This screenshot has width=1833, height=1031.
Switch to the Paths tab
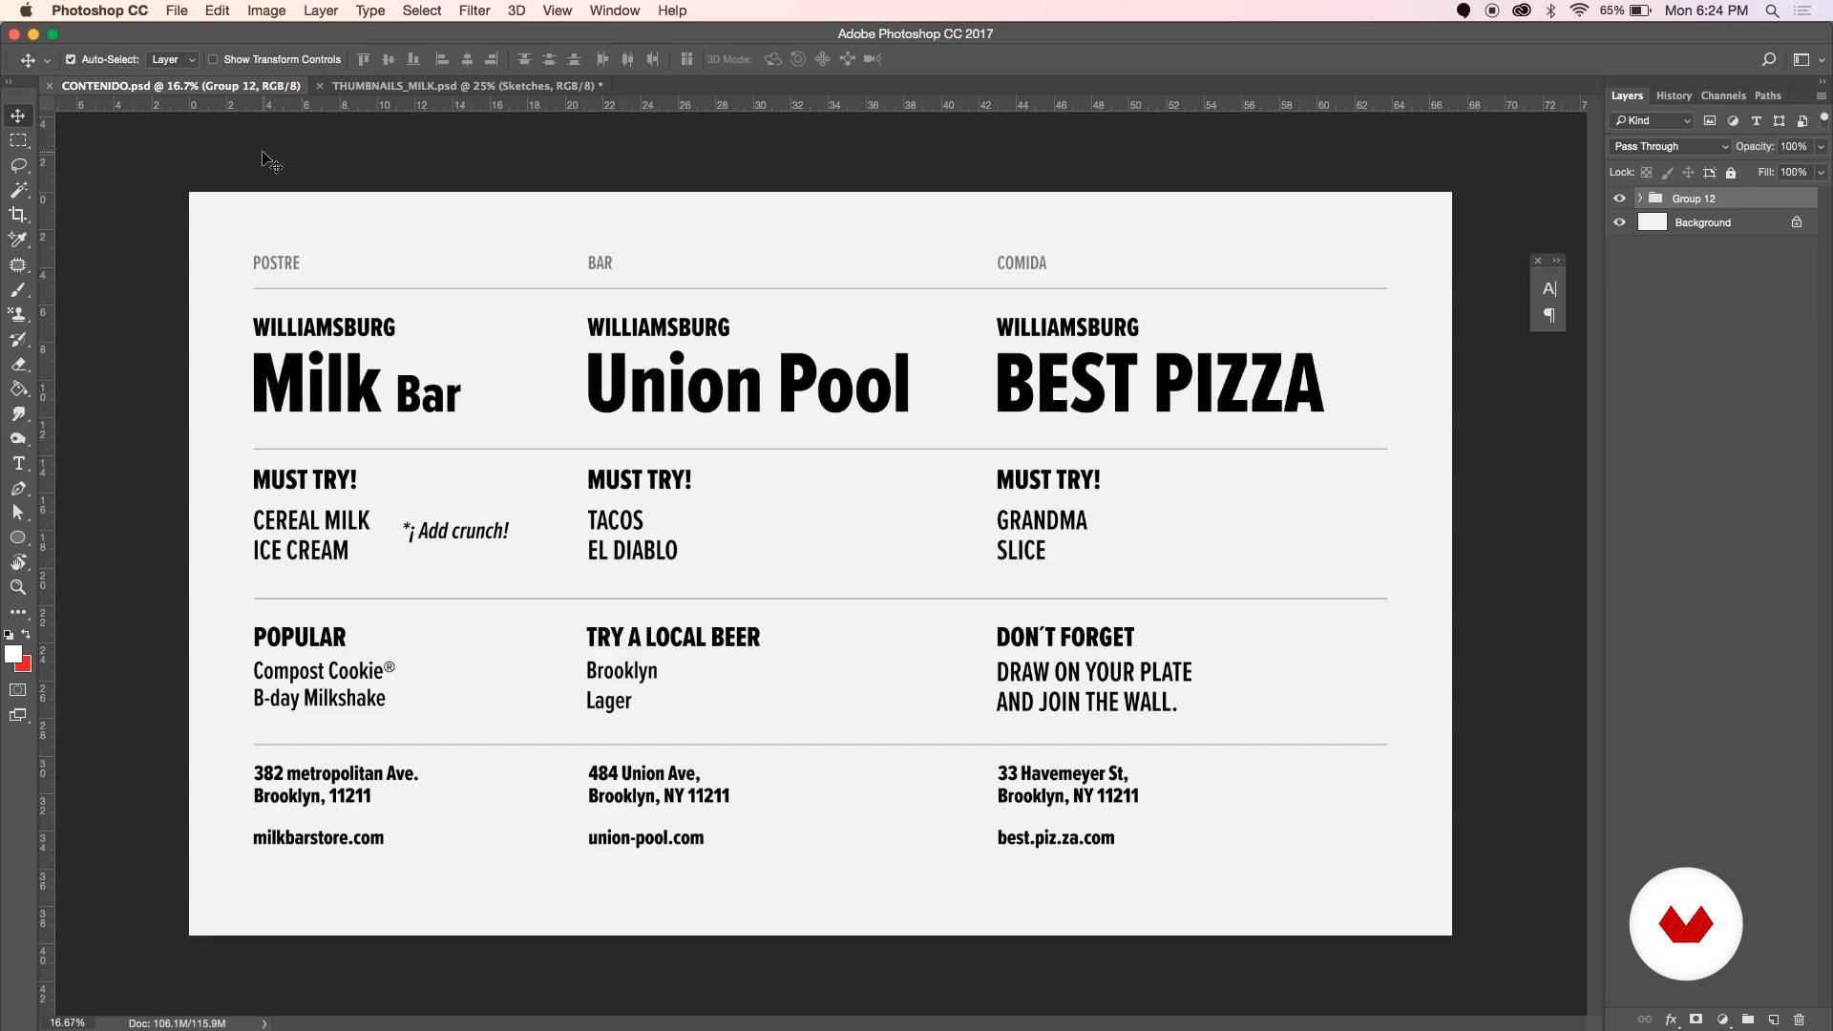click(1767, 95)
